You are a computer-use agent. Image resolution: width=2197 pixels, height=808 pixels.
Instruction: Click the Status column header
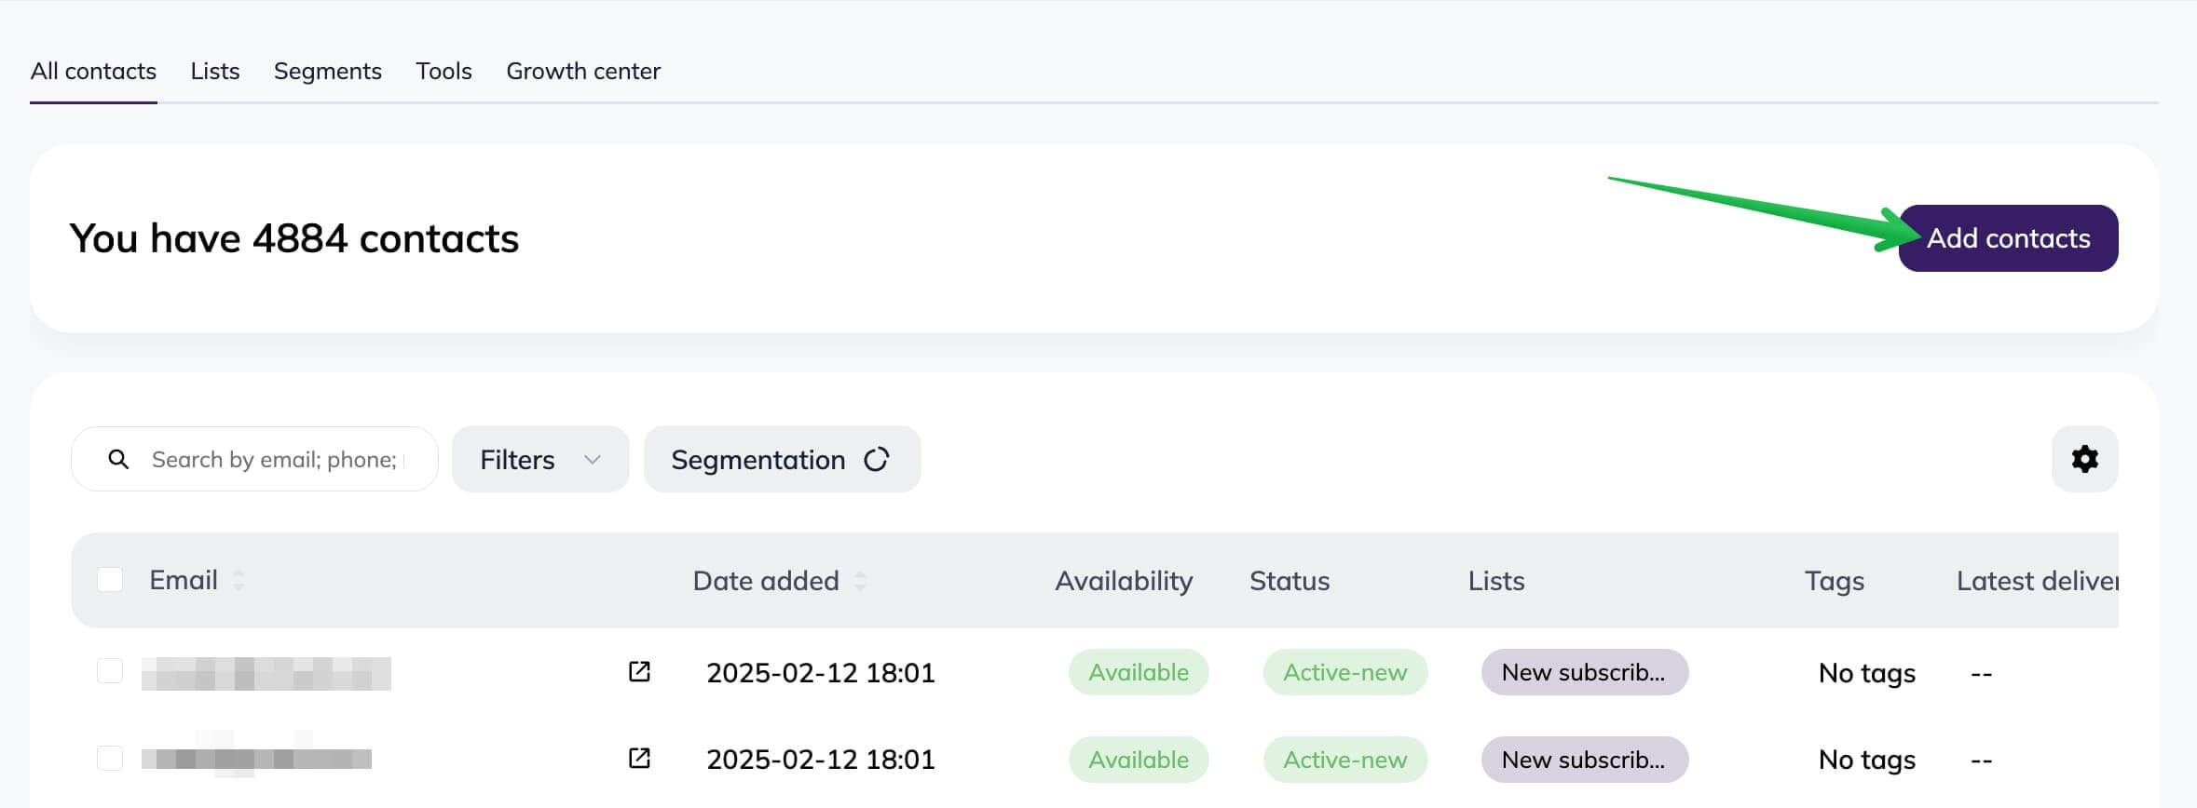1290,581
